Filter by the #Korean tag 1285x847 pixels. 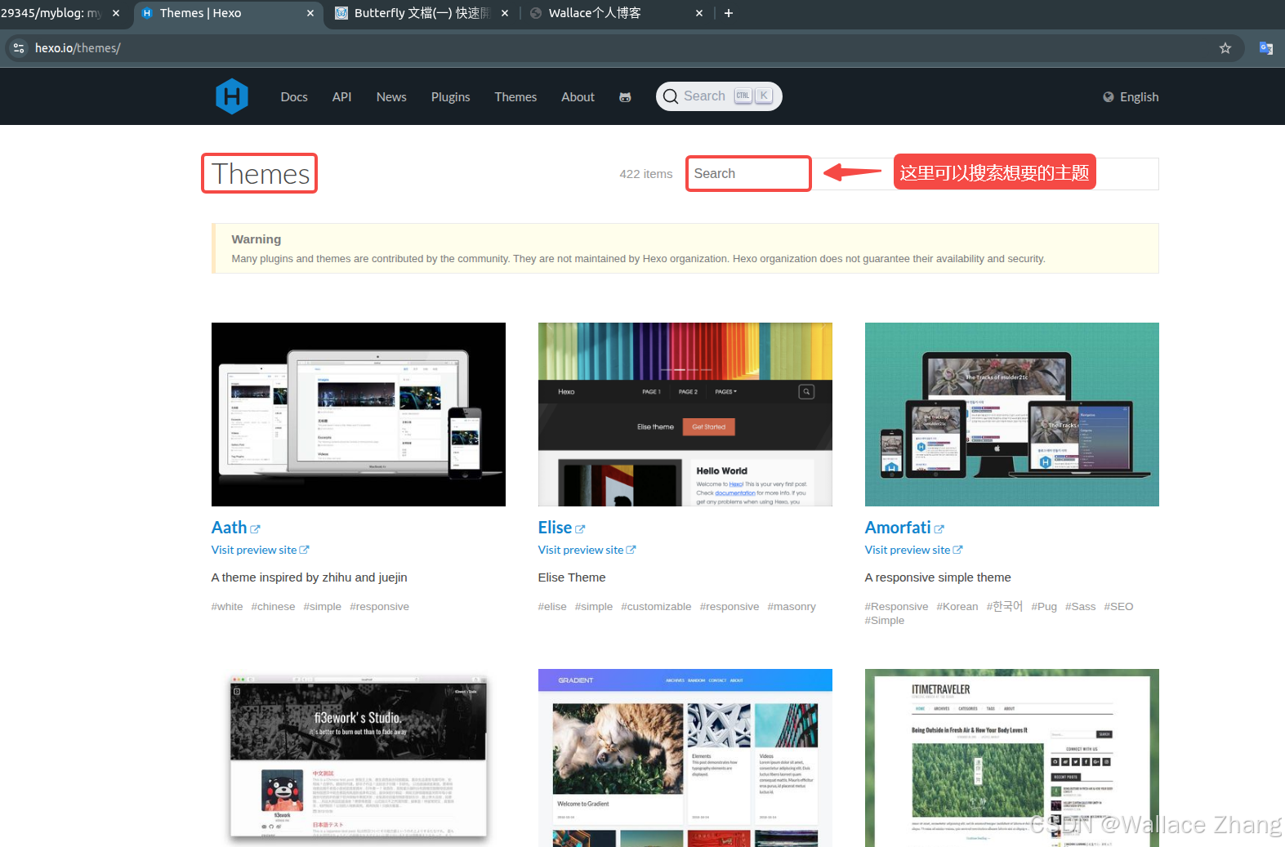[x=957, y=606]
